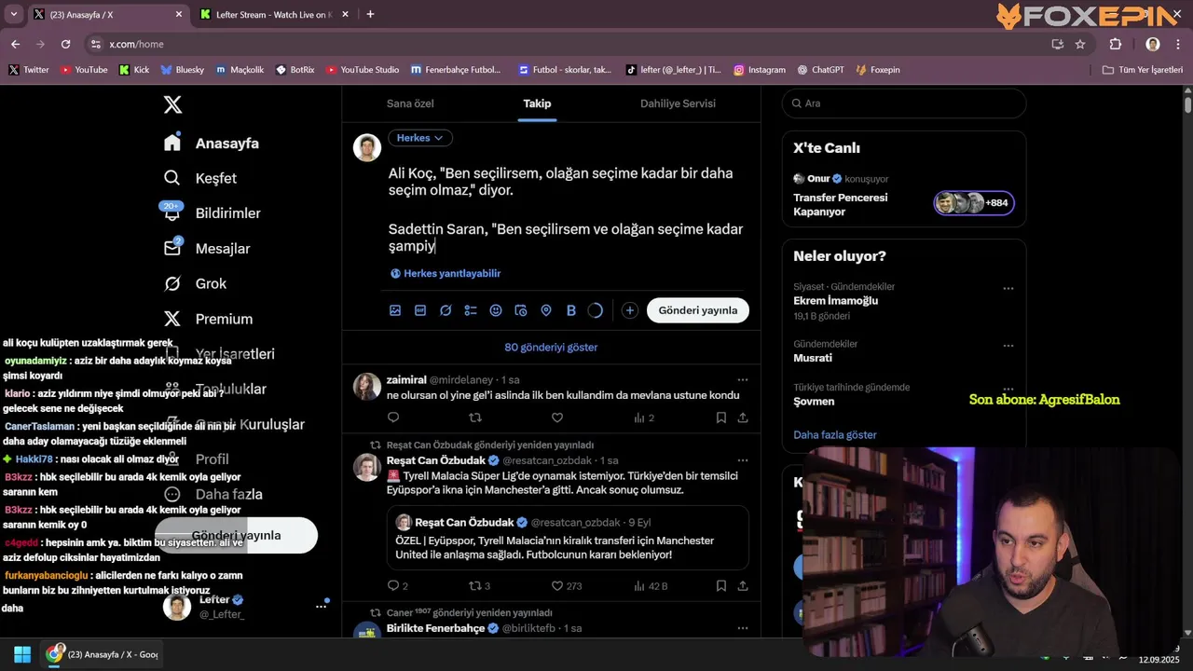1193x671 pixels.
Task: Show 80 new posts
Action: point(551,347)
